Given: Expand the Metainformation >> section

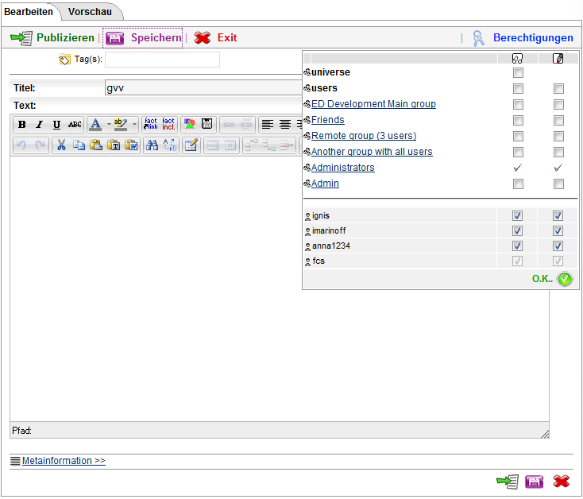Looking at the screenshot, I should 64,461.
